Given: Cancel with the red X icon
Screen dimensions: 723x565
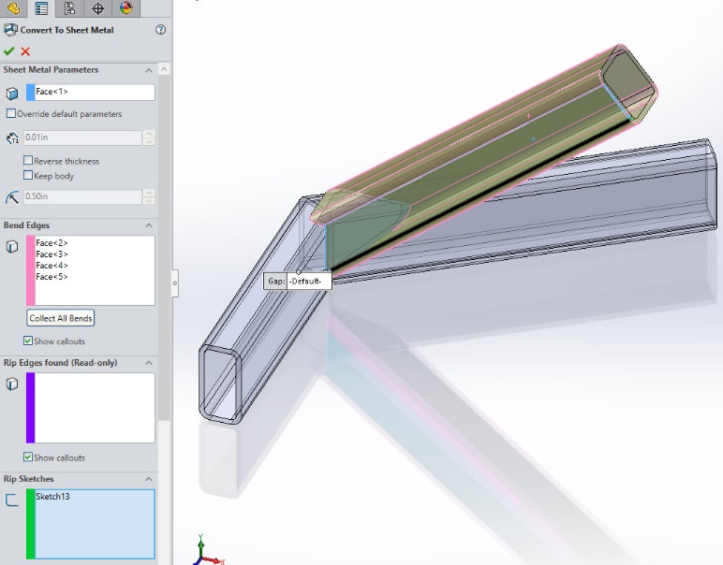Looking at the screenshot, I should coord(25,51).
